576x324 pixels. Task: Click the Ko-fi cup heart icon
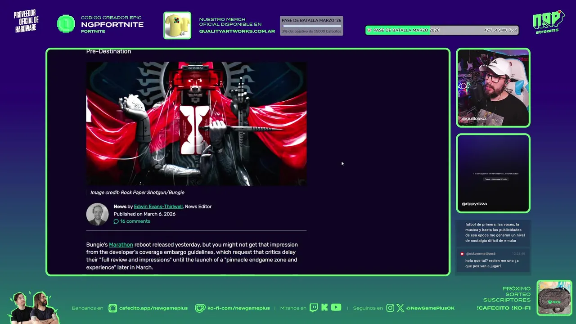click(200, 308)
